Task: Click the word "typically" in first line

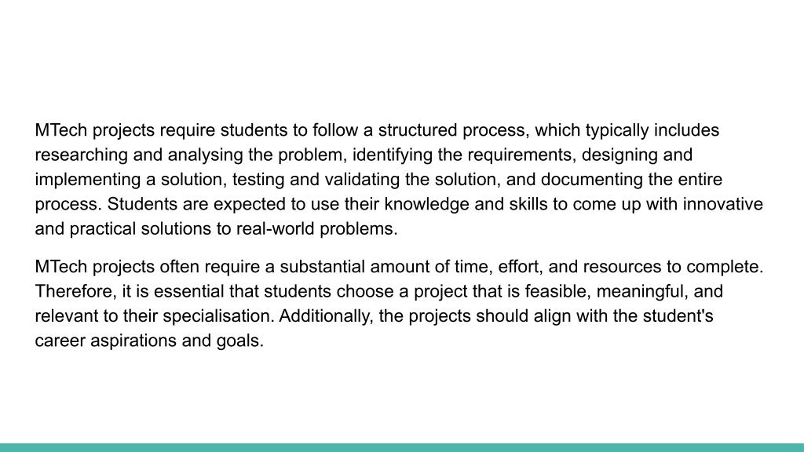Action: (x=617, y=130)
